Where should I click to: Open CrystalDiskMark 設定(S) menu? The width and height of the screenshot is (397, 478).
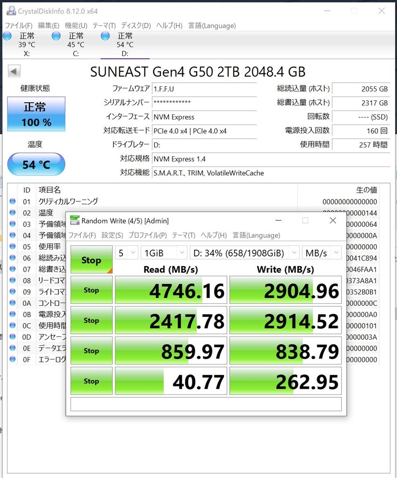(x=112, y=235)
